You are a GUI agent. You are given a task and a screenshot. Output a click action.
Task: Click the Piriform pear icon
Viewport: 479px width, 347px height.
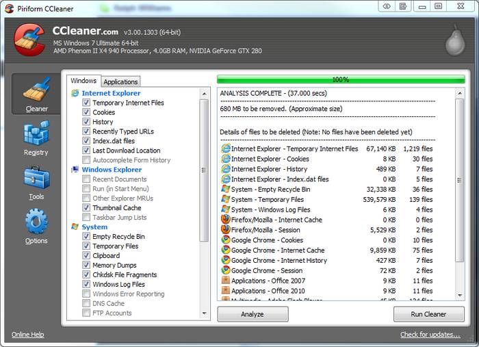454,41
